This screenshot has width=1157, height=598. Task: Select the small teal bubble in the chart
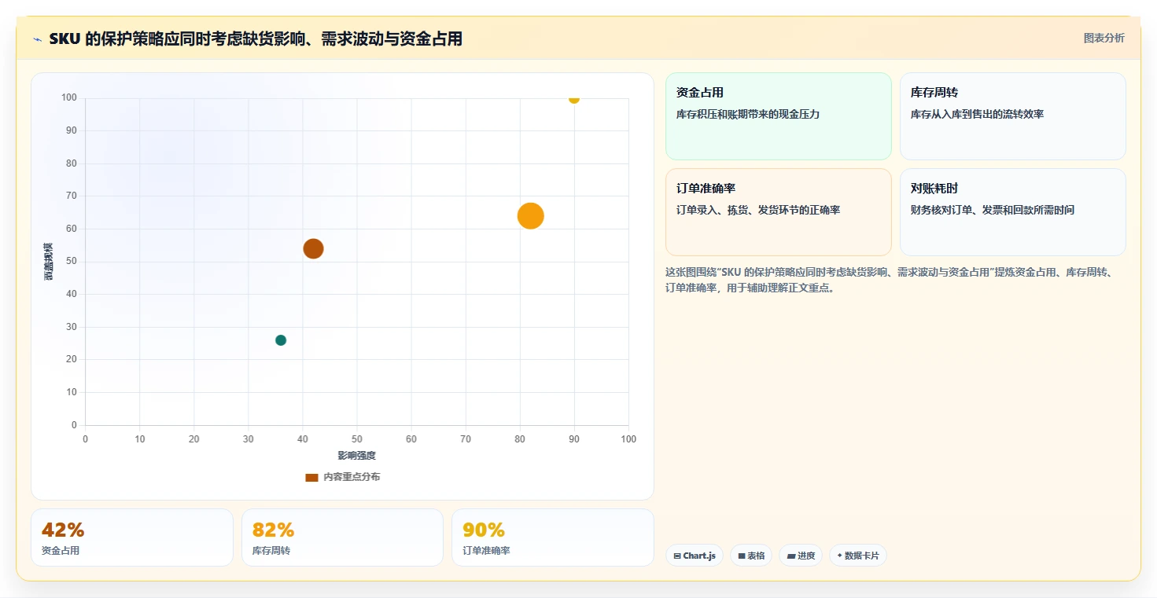(x=281, y=340)
